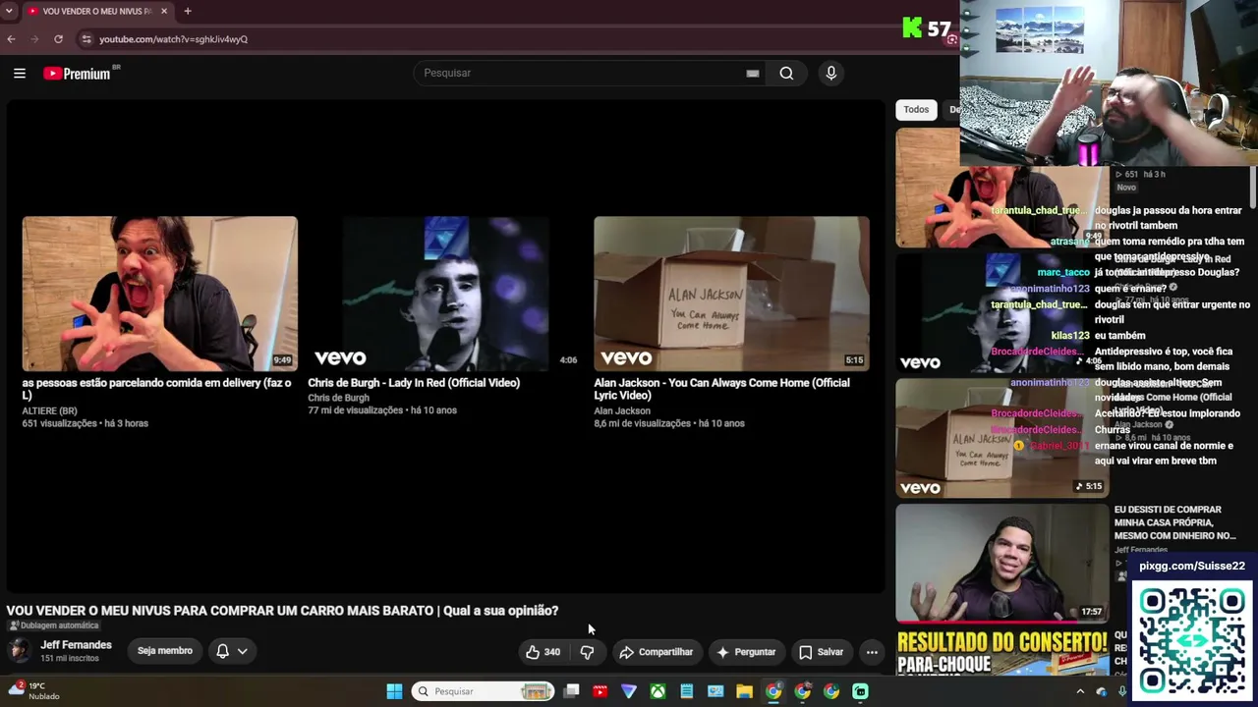This screenshot has width=1258, height=707.
Task: Show hidden system tray icons
Action: [x=1080, y=691]
